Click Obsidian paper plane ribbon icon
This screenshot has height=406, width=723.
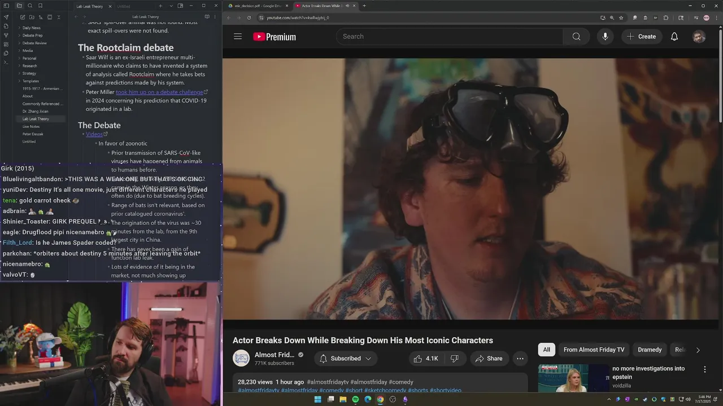pyautogui.click(x=6, y=17)
